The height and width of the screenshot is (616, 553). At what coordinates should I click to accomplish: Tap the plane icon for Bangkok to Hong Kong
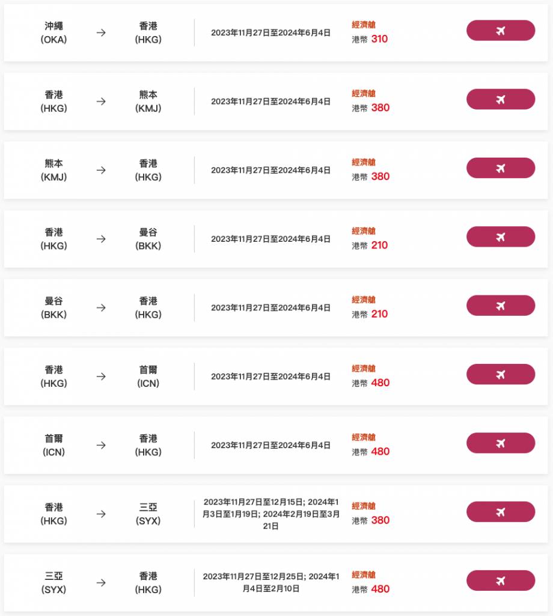coord(500,306)
